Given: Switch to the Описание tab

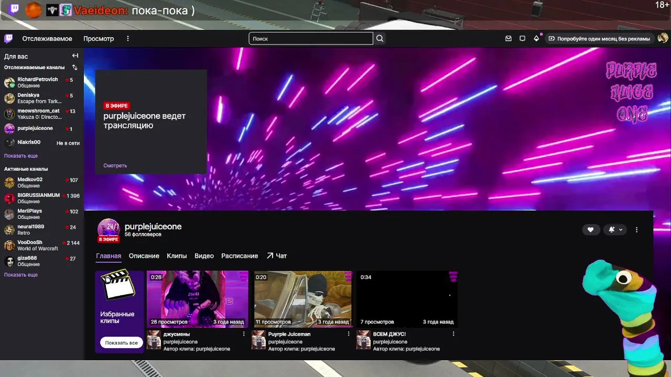Looking at the screenshot, I should click(x=144, y=256).
